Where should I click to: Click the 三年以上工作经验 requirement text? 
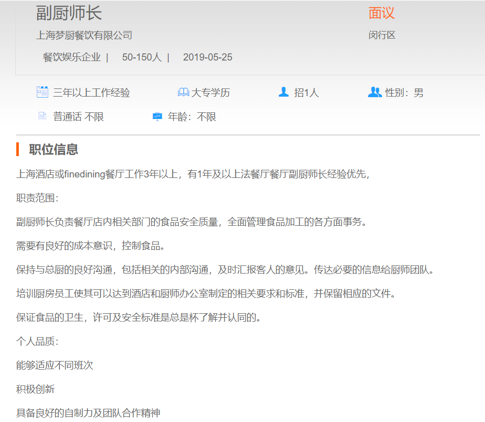tap(92, 93)
